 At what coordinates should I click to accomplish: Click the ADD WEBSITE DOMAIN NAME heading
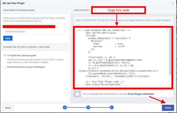(19, 10)
